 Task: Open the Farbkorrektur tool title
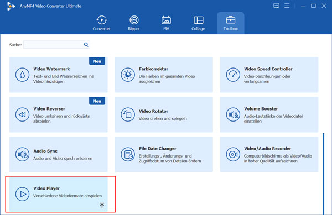[x=153, y=69]
